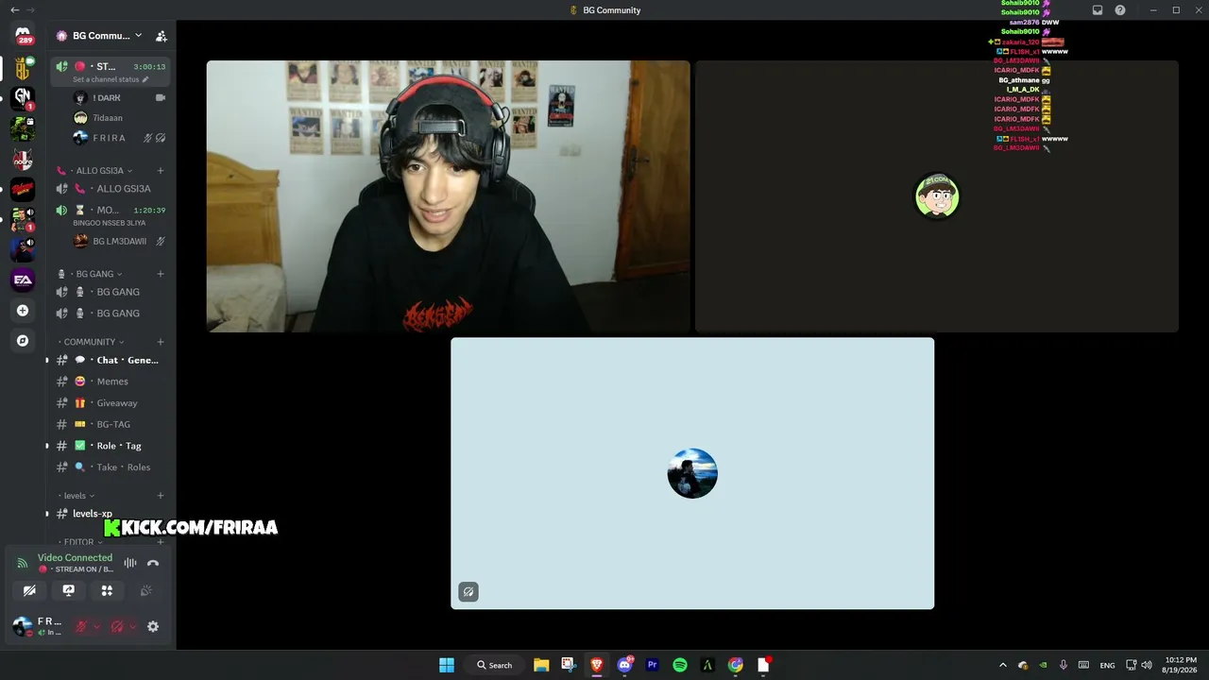Add a new server with plus icon
1209x680 pixels.
[x=23, y=311]
